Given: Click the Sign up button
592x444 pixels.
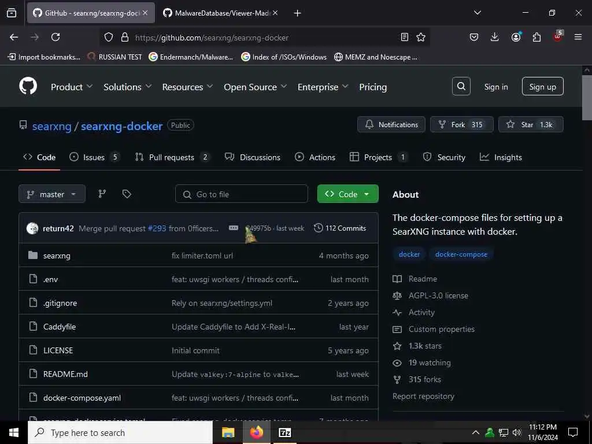Looking at the screenshot, I should click(x=542, y=87).
